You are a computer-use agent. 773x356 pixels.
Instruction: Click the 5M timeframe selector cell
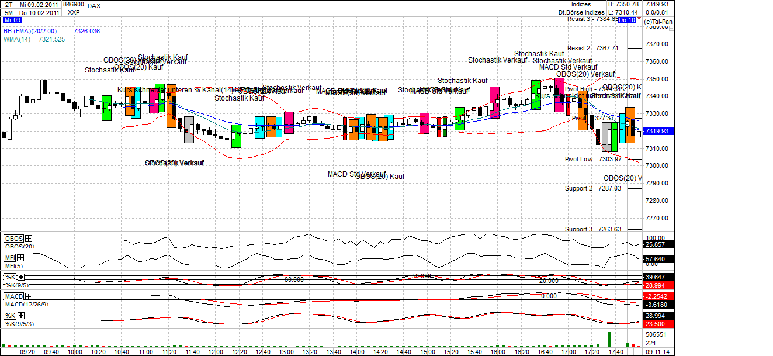[x=8, y=11]
